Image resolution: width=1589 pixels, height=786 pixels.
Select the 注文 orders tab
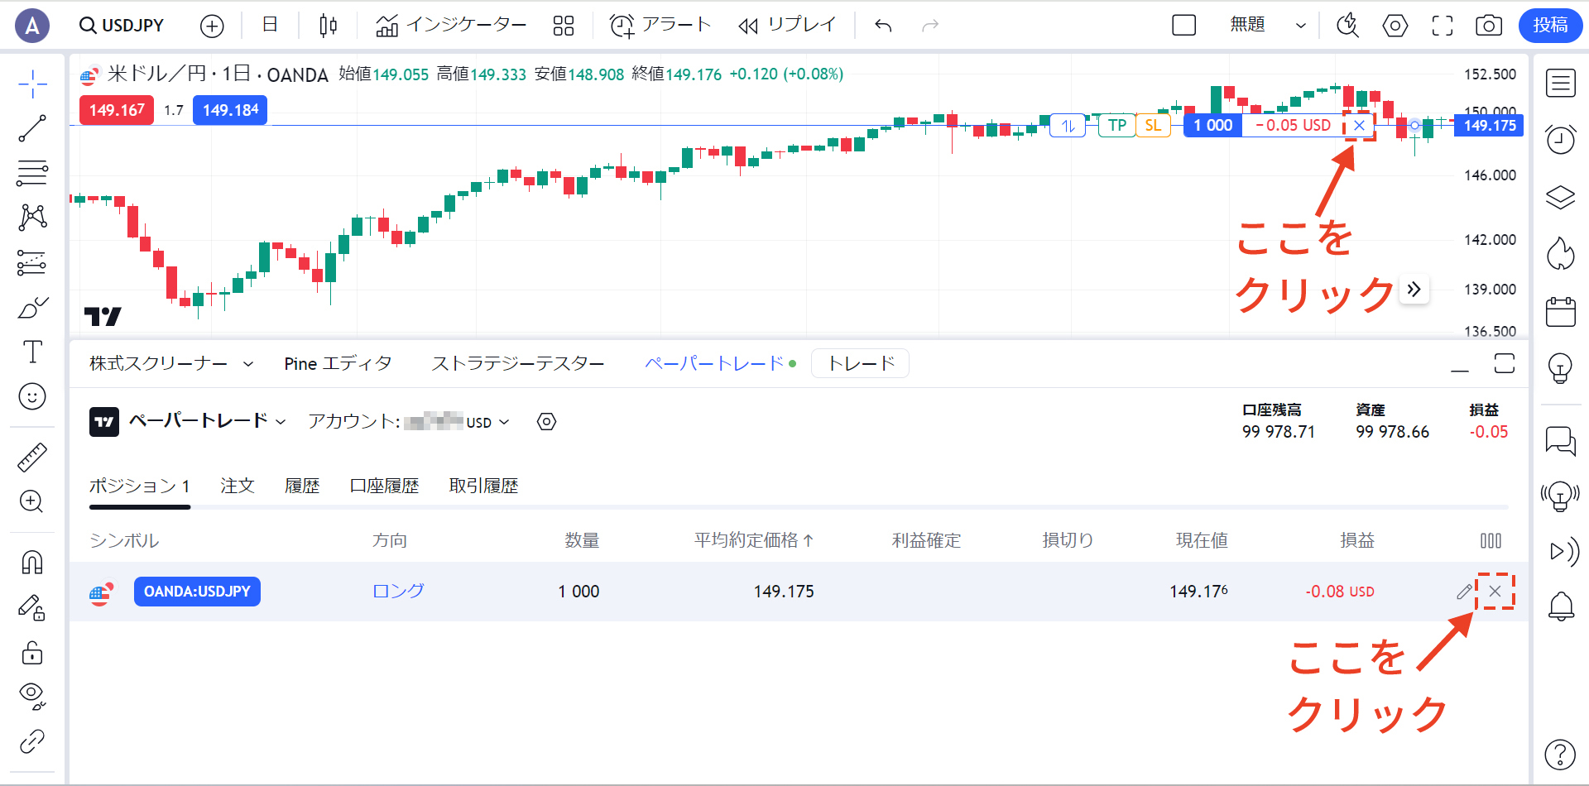(x=238, y=486)
